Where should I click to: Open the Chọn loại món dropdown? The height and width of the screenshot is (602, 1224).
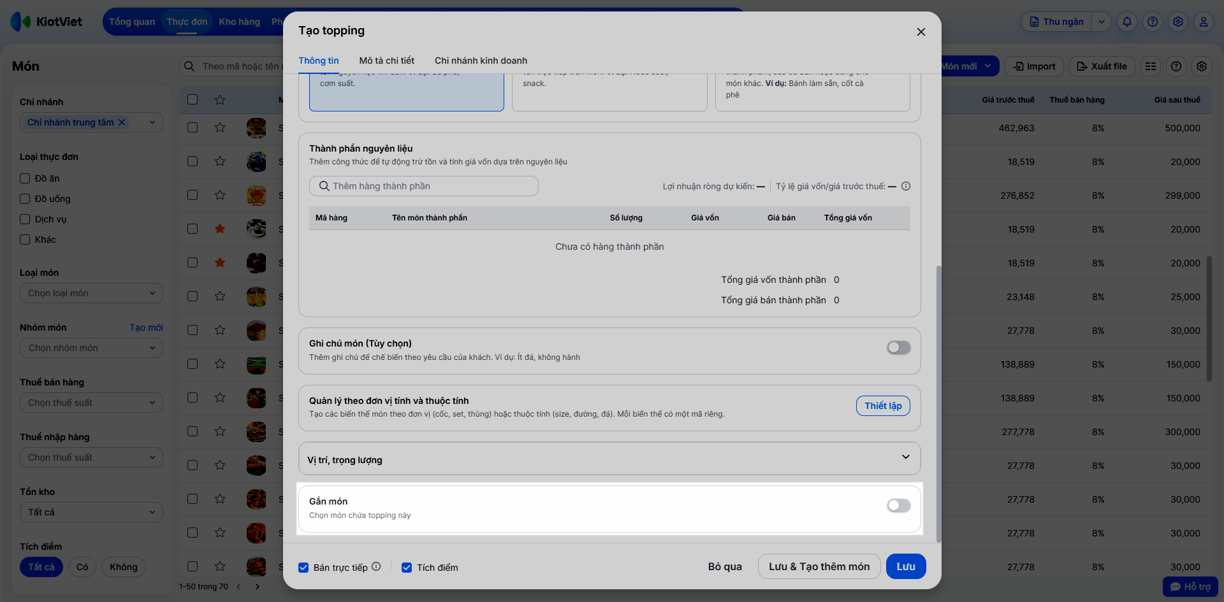click(x=91, y=293)
